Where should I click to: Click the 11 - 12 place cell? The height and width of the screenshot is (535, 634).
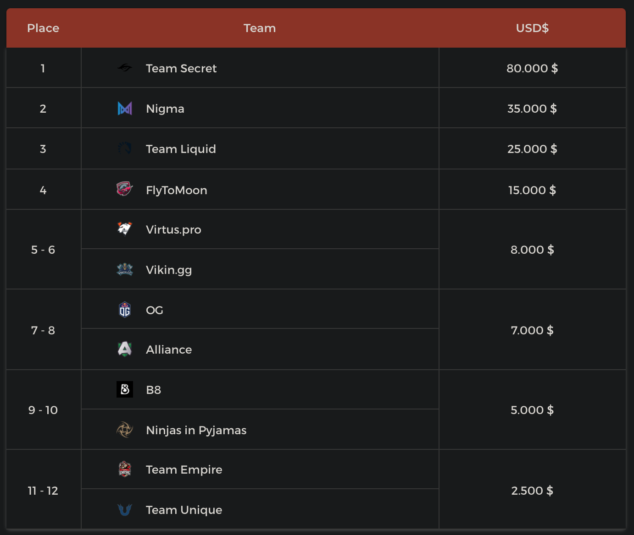pyautogui.click(x=43, y=491)
